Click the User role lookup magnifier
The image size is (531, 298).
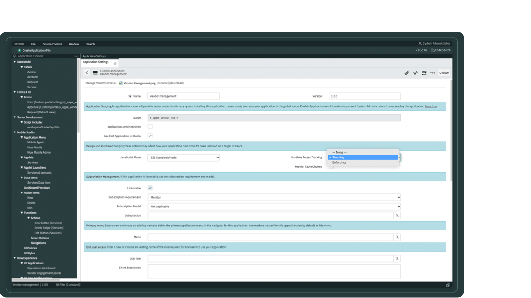click(397, 259)
